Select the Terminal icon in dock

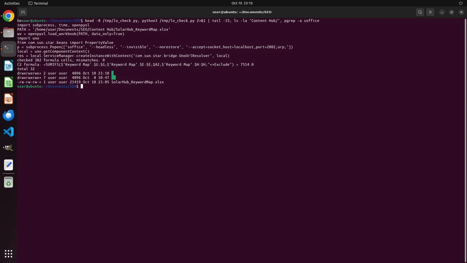(8, 49)
